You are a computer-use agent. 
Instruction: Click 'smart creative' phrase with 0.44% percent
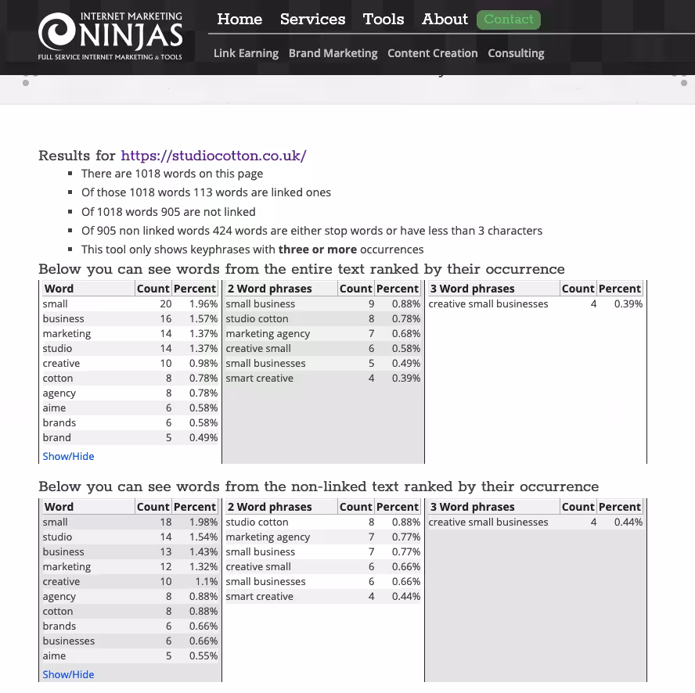(x=323, y=597)
